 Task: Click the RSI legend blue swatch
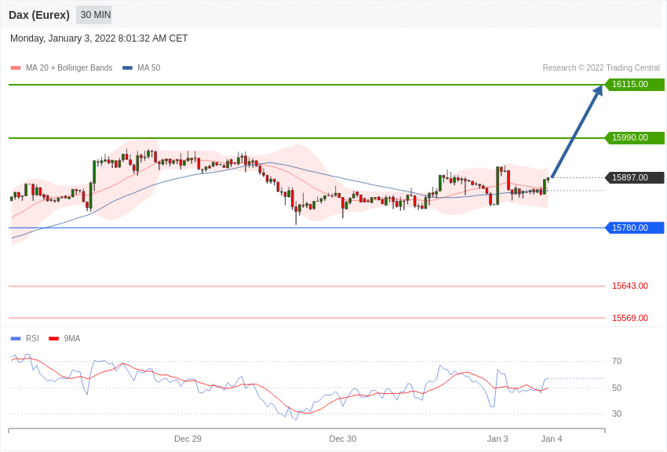pyautogui.click(x=16, y=338)
